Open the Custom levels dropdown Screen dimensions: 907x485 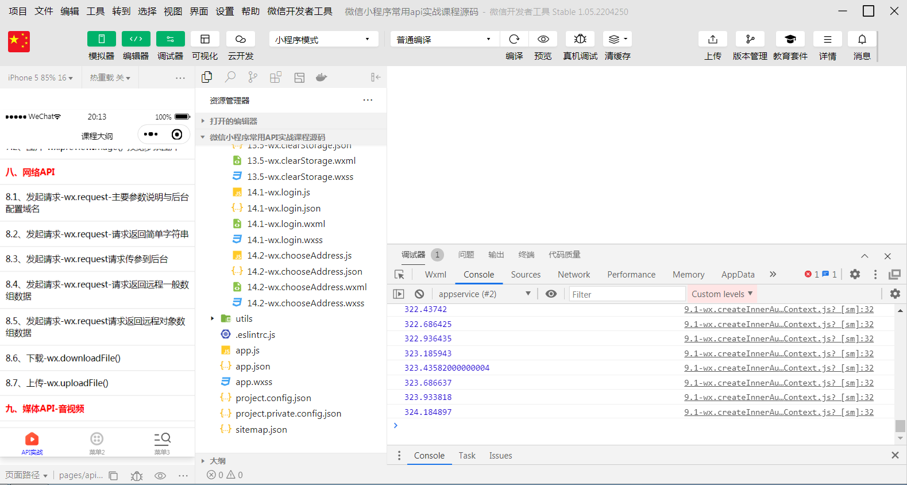pyautogui.click(x=722, y=294)
